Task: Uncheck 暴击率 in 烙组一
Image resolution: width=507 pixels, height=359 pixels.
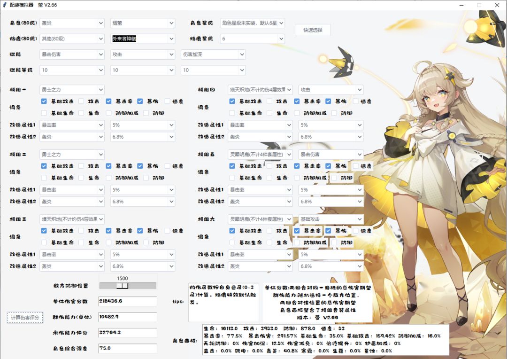Action: [x=108, y=101]
